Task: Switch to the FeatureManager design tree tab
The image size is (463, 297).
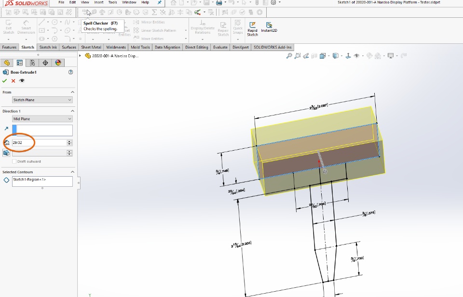Action: click(x=7, y=63)
